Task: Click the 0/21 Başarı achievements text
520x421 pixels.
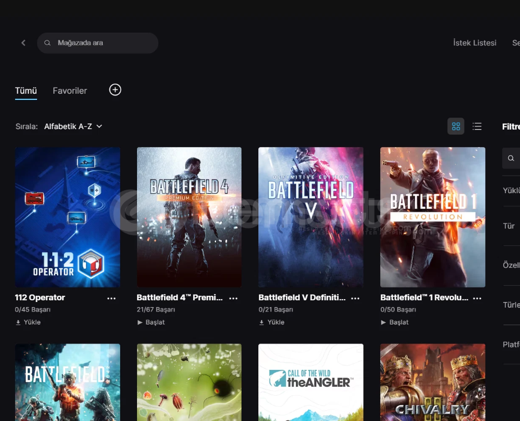Action: [276, 309]
